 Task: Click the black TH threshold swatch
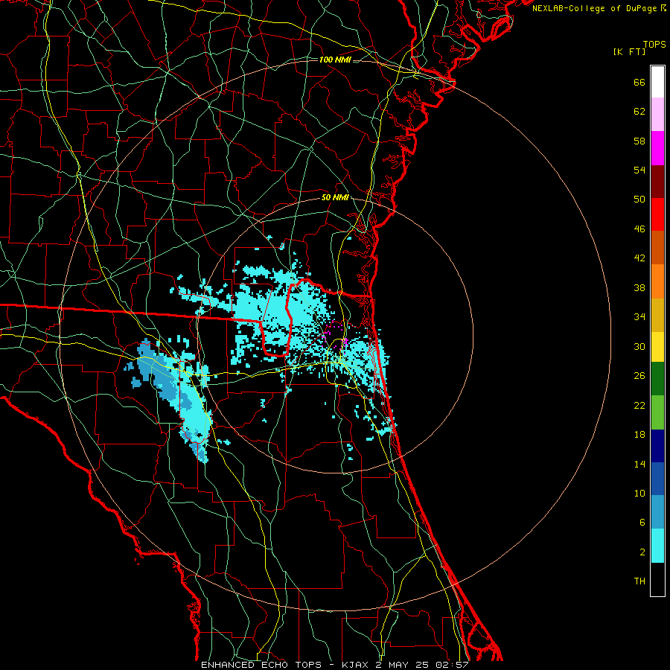point(657,579)
